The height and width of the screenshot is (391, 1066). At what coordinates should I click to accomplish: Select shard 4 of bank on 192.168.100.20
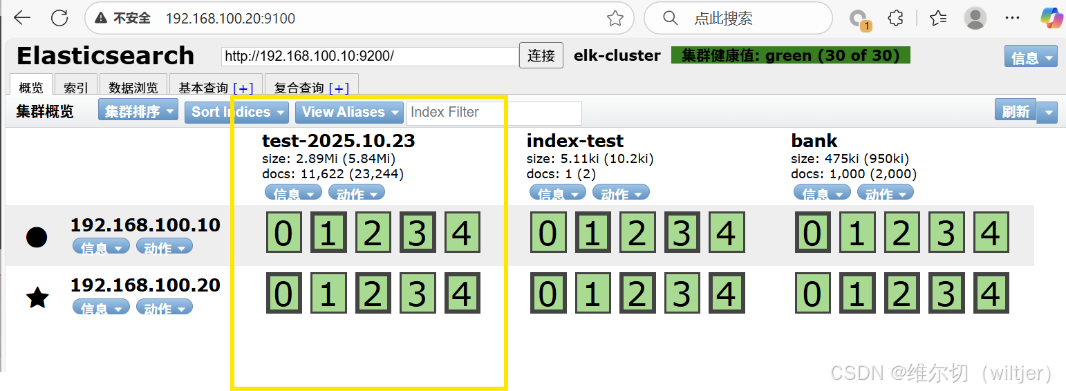(991, 293)
